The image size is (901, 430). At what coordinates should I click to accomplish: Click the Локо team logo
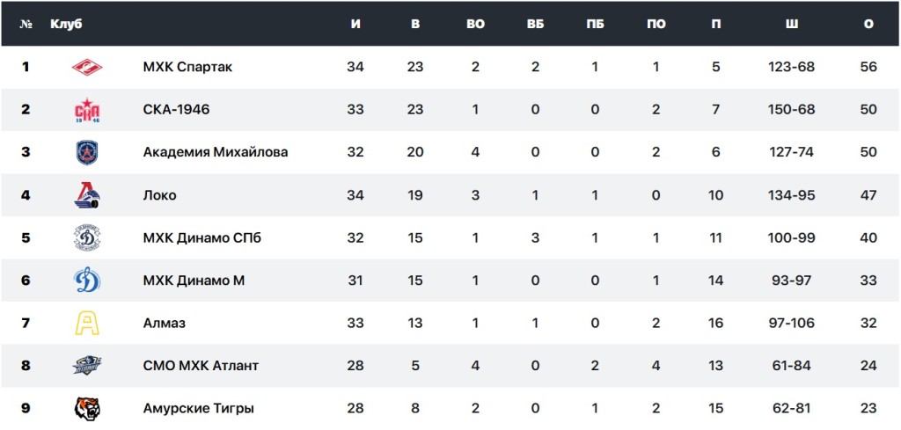[x=87, y=195]
